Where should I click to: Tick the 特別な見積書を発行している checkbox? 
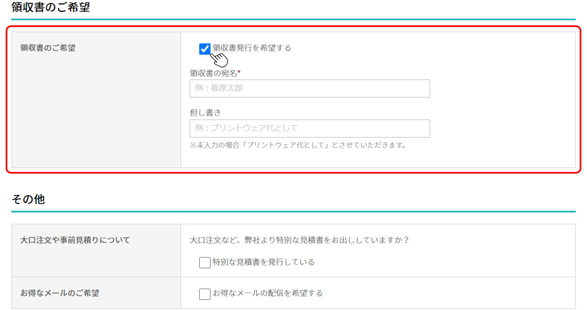tap(205, 263)
